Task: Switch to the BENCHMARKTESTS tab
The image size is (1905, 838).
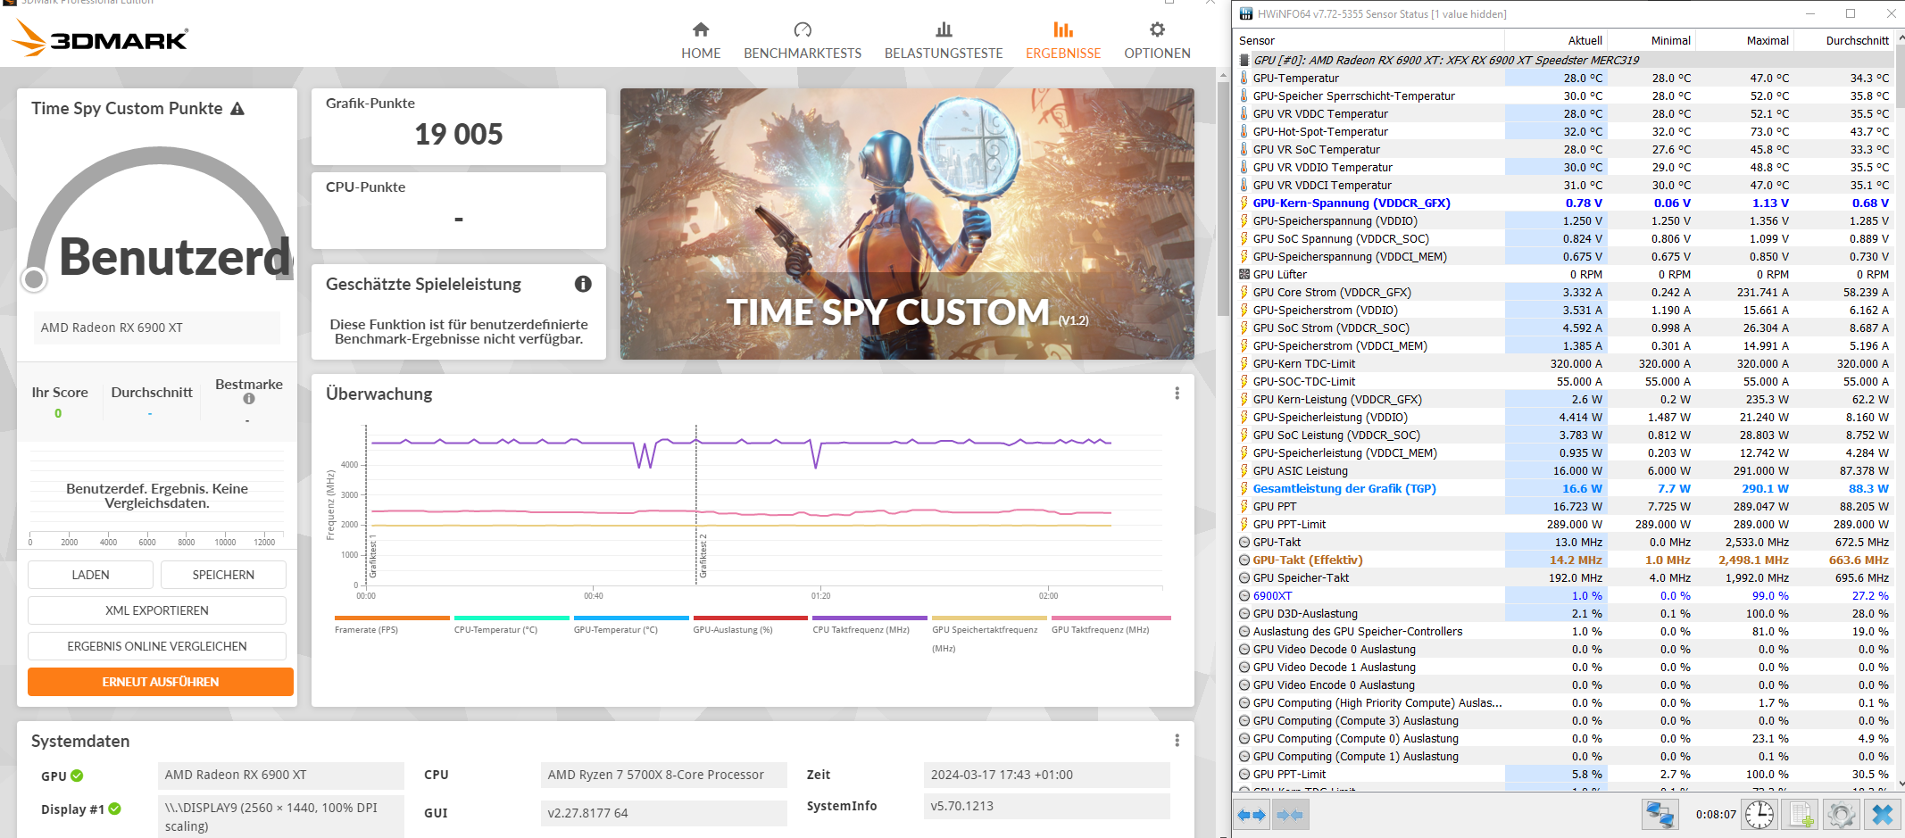Action: coord(803,41)
